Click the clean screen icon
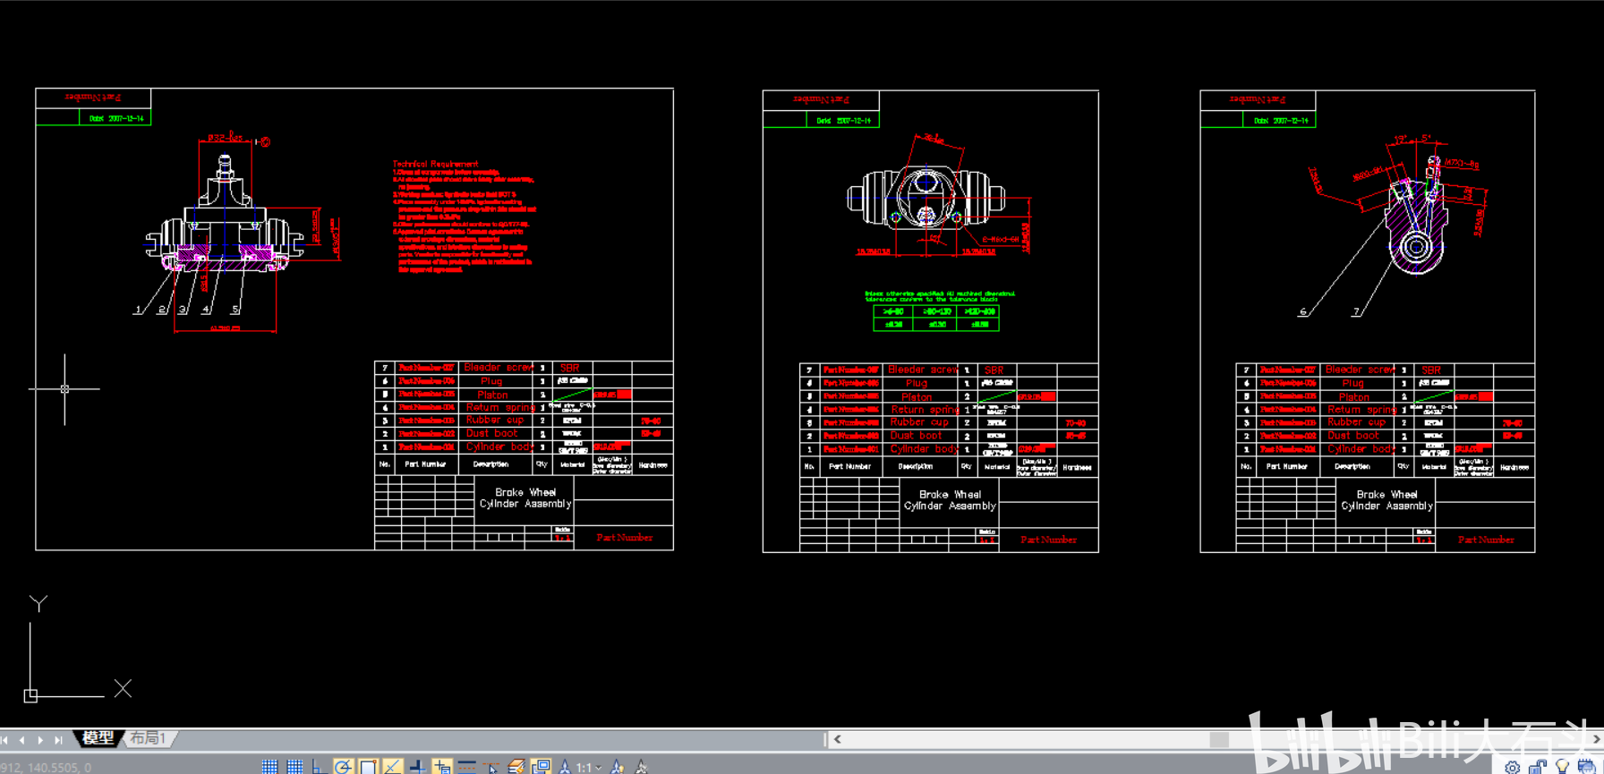The image size is (1604, 774). coord(1587,767)
